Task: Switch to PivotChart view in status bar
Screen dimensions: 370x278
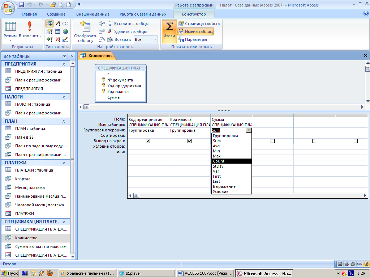Action: coord(353,264)
